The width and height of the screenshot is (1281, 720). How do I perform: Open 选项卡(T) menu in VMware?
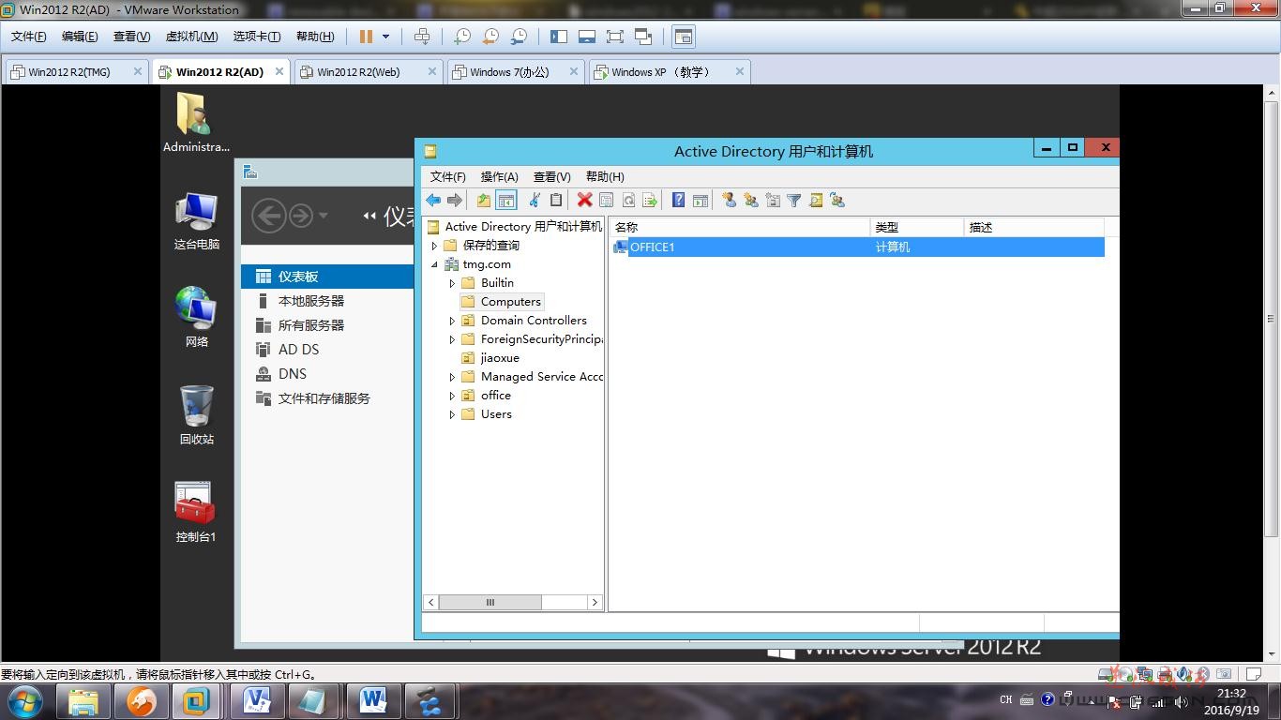(257, 37)
